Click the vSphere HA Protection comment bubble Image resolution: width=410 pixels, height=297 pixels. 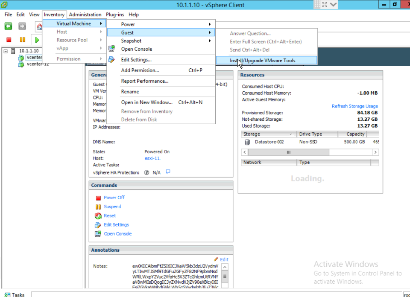(x=168, y=172)
